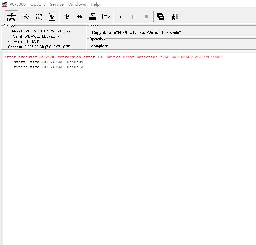Click the SATA1 port selector icon
Viewport: 256px width, 245px height.
pyautogui.click(x=12, y=17)
